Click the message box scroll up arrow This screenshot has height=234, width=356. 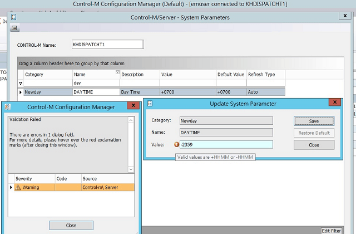click(x=131, y=120)
